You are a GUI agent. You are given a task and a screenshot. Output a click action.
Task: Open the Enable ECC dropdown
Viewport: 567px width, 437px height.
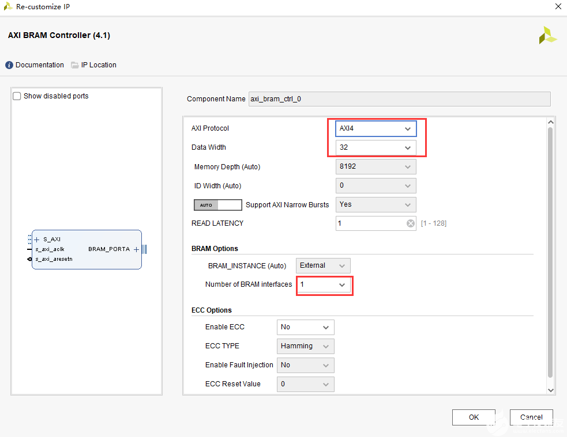(x=305, y=327)
